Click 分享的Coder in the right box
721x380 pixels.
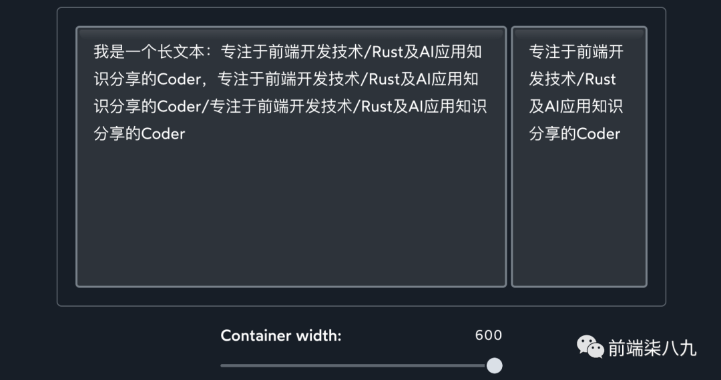574,134
